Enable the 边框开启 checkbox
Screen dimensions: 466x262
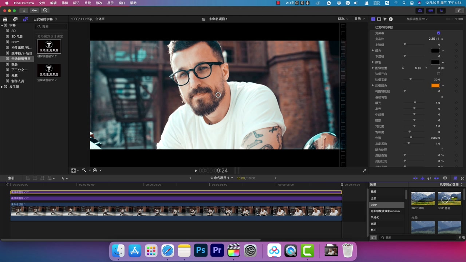click(438, 74)
